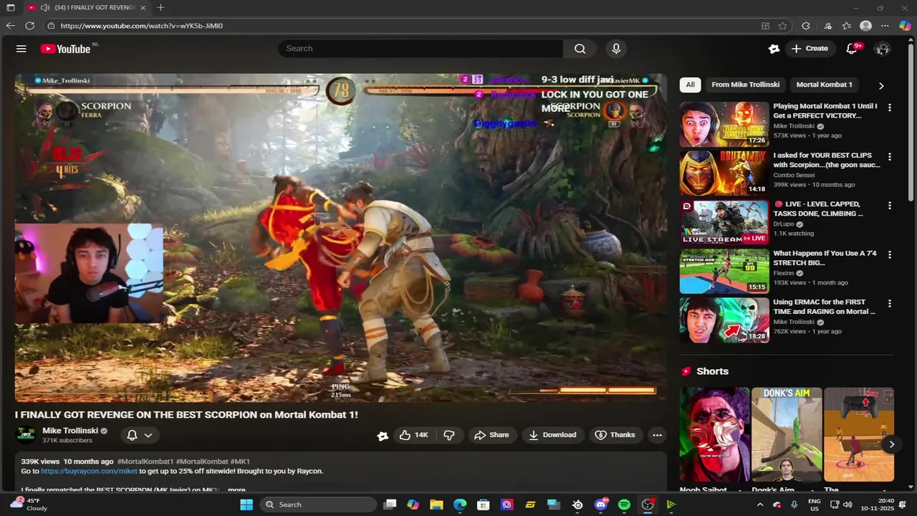Open Mike Trollinski channel name under title
This screenshot has height=516, width=917.
(x=70, y=431)
